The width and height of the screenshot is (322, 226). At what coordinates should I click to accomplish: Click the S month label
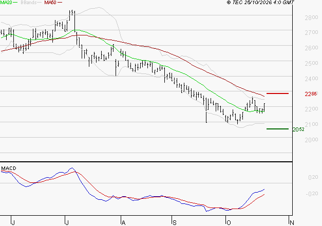tap(174, 222)
